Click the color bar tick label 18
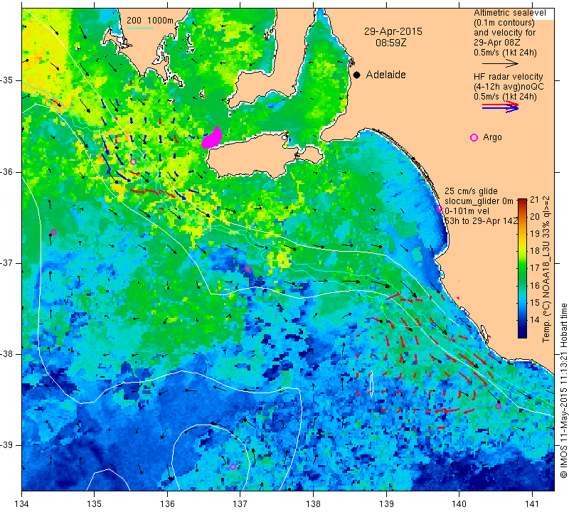The width and height of the screenshot is (569, 512). (x=535, y=251)
